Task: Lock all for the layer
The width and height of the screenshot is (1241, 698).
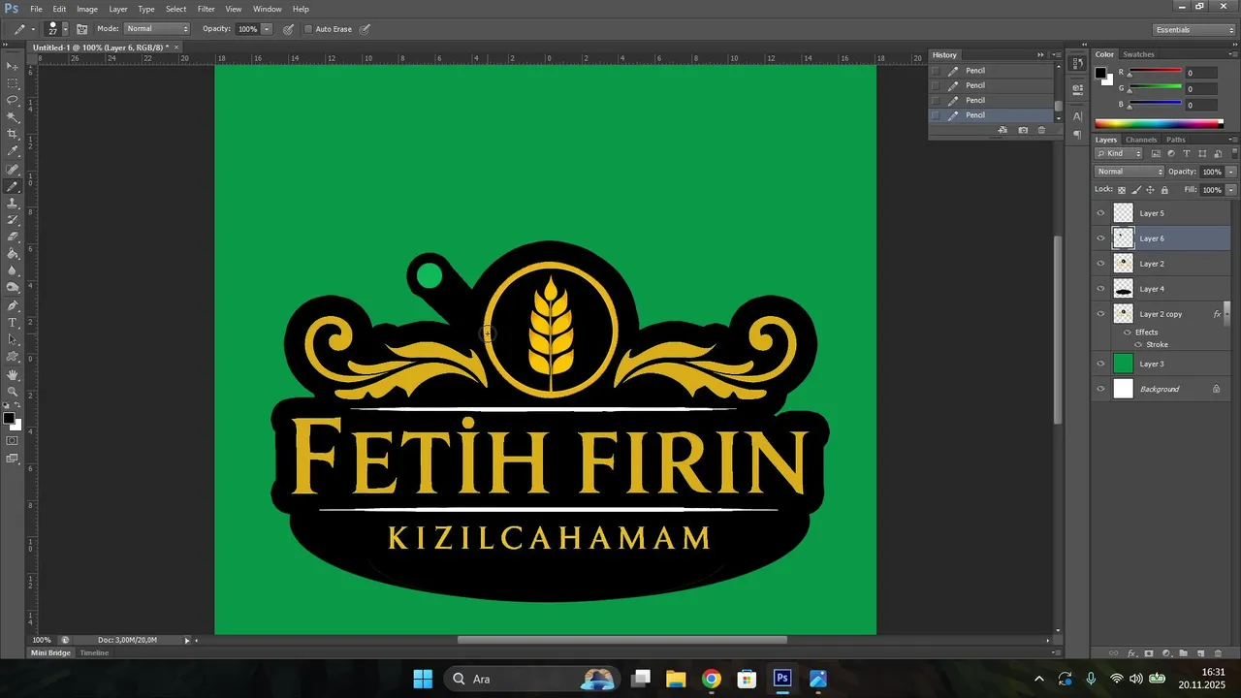Action: click(1164, 190)
